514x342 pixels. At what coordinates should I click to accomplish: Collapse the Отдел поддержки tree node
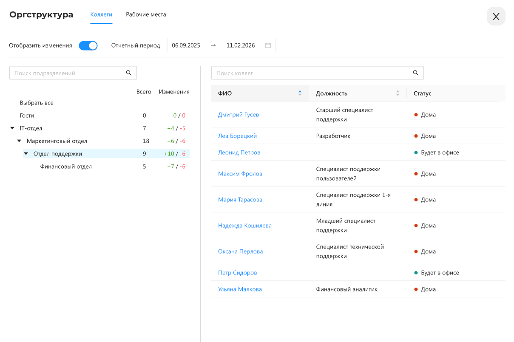pos(26,154)
